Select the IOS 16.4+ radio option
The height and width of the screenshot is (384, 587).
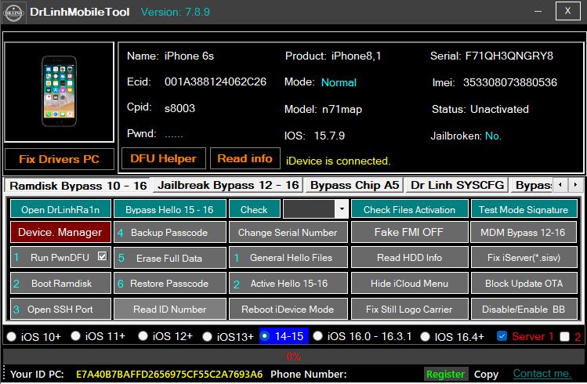[x=425, y=336]
